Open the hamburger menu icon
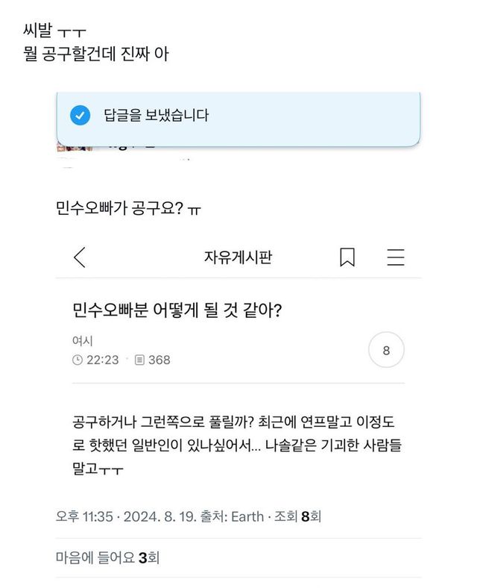477x588 pixels. coord(395,257)
